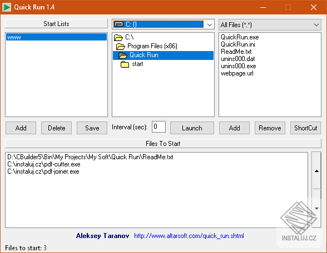Select ReadMe.txt in file list
Screen dimensions: 327x253
coord(236,52)
